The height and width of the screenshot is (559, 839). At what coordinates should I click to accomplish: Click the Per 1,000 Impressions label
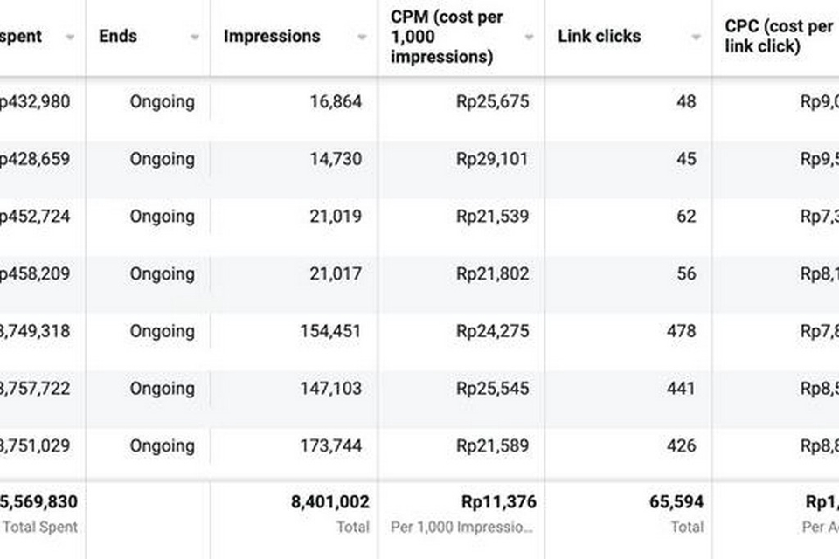coord(463,527)
